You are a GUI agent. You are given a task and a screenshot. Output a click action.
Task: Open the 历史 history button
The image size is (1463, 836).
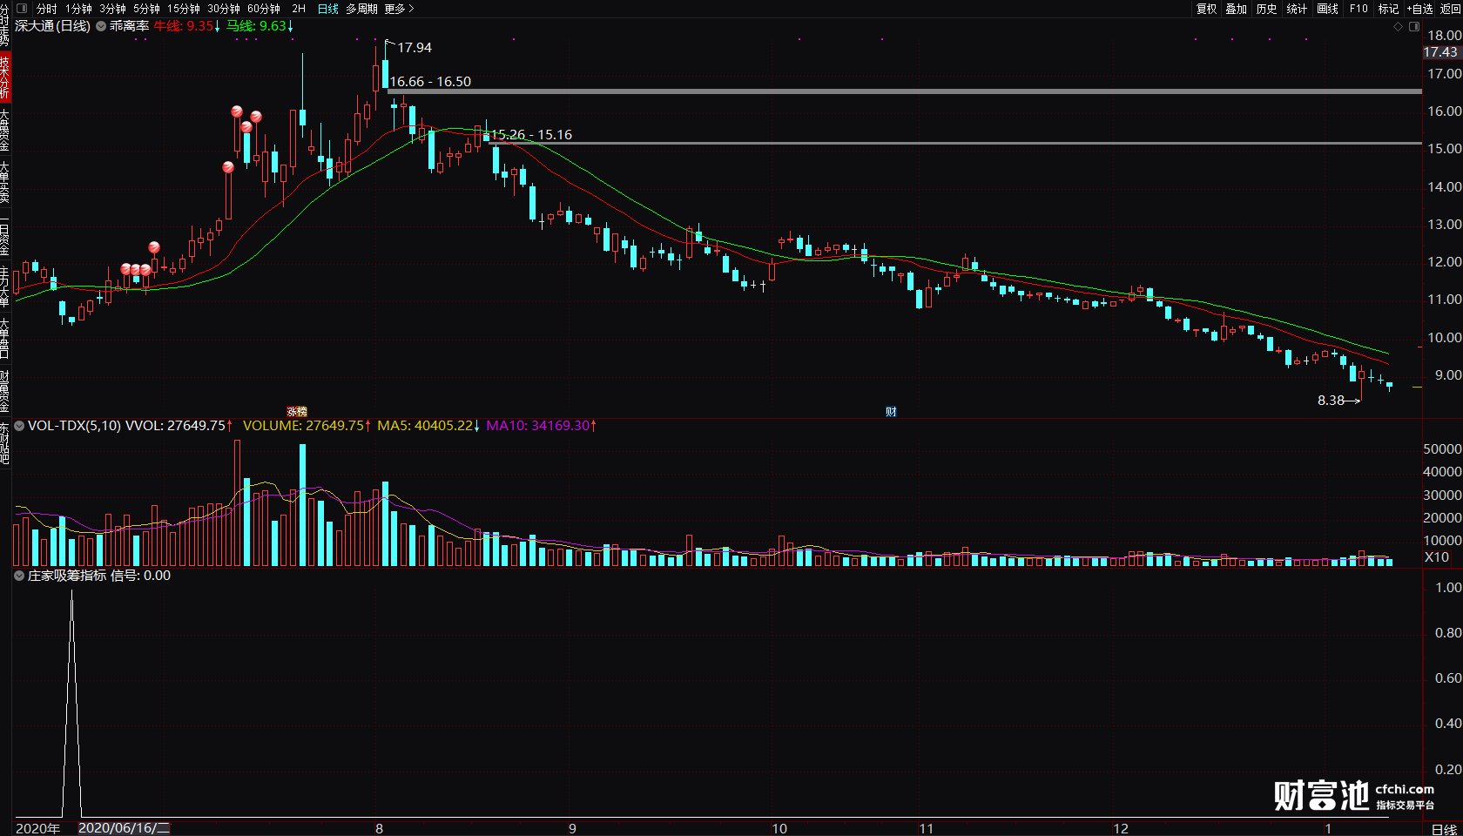click(1267, 9)
